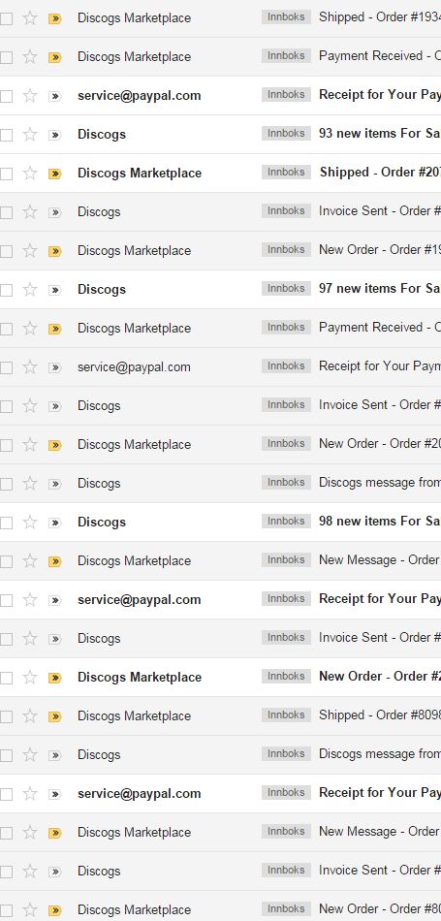
Task: Toggle importance marker on '93 new items' email
Action: pyautogui.click(x=54, y=135)
